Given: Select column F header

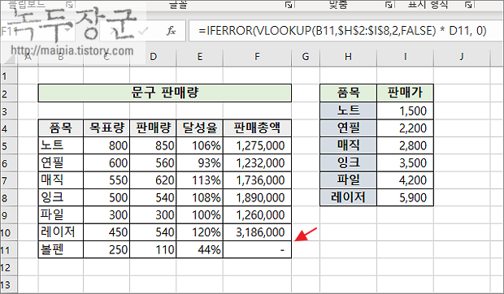Looking at the screenshot, I should [x=257, y=57].
